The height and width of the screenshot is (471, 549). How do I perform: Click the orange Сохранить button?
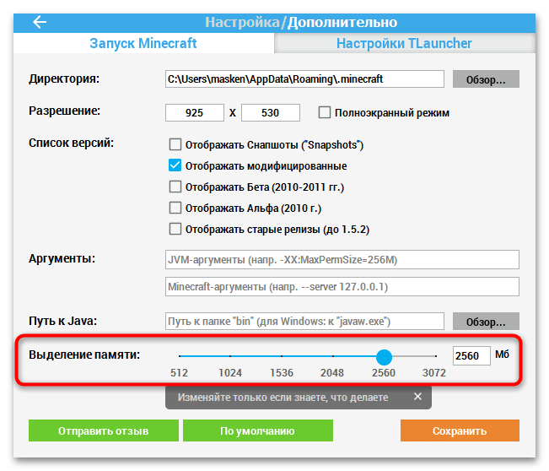point(460,430)
